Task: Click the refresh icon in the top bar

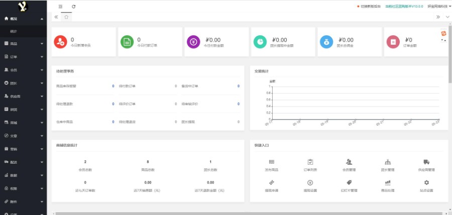Action: click(x=74, y=6)
